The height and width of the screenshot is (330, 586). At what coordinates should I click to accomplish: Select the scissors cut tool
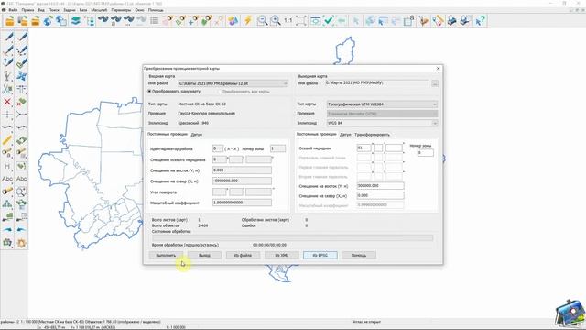click(x=7, y=89)
